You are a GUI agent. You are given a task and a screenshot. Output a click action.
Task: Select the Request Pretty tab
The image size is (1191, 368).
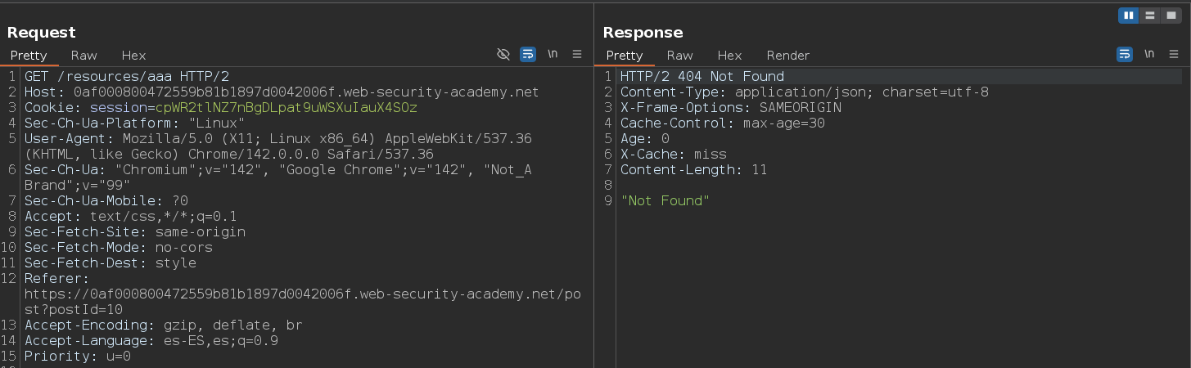tap(29, 56)
